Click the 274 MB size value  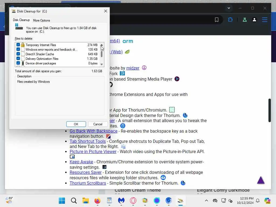click(x=92, y=45)
